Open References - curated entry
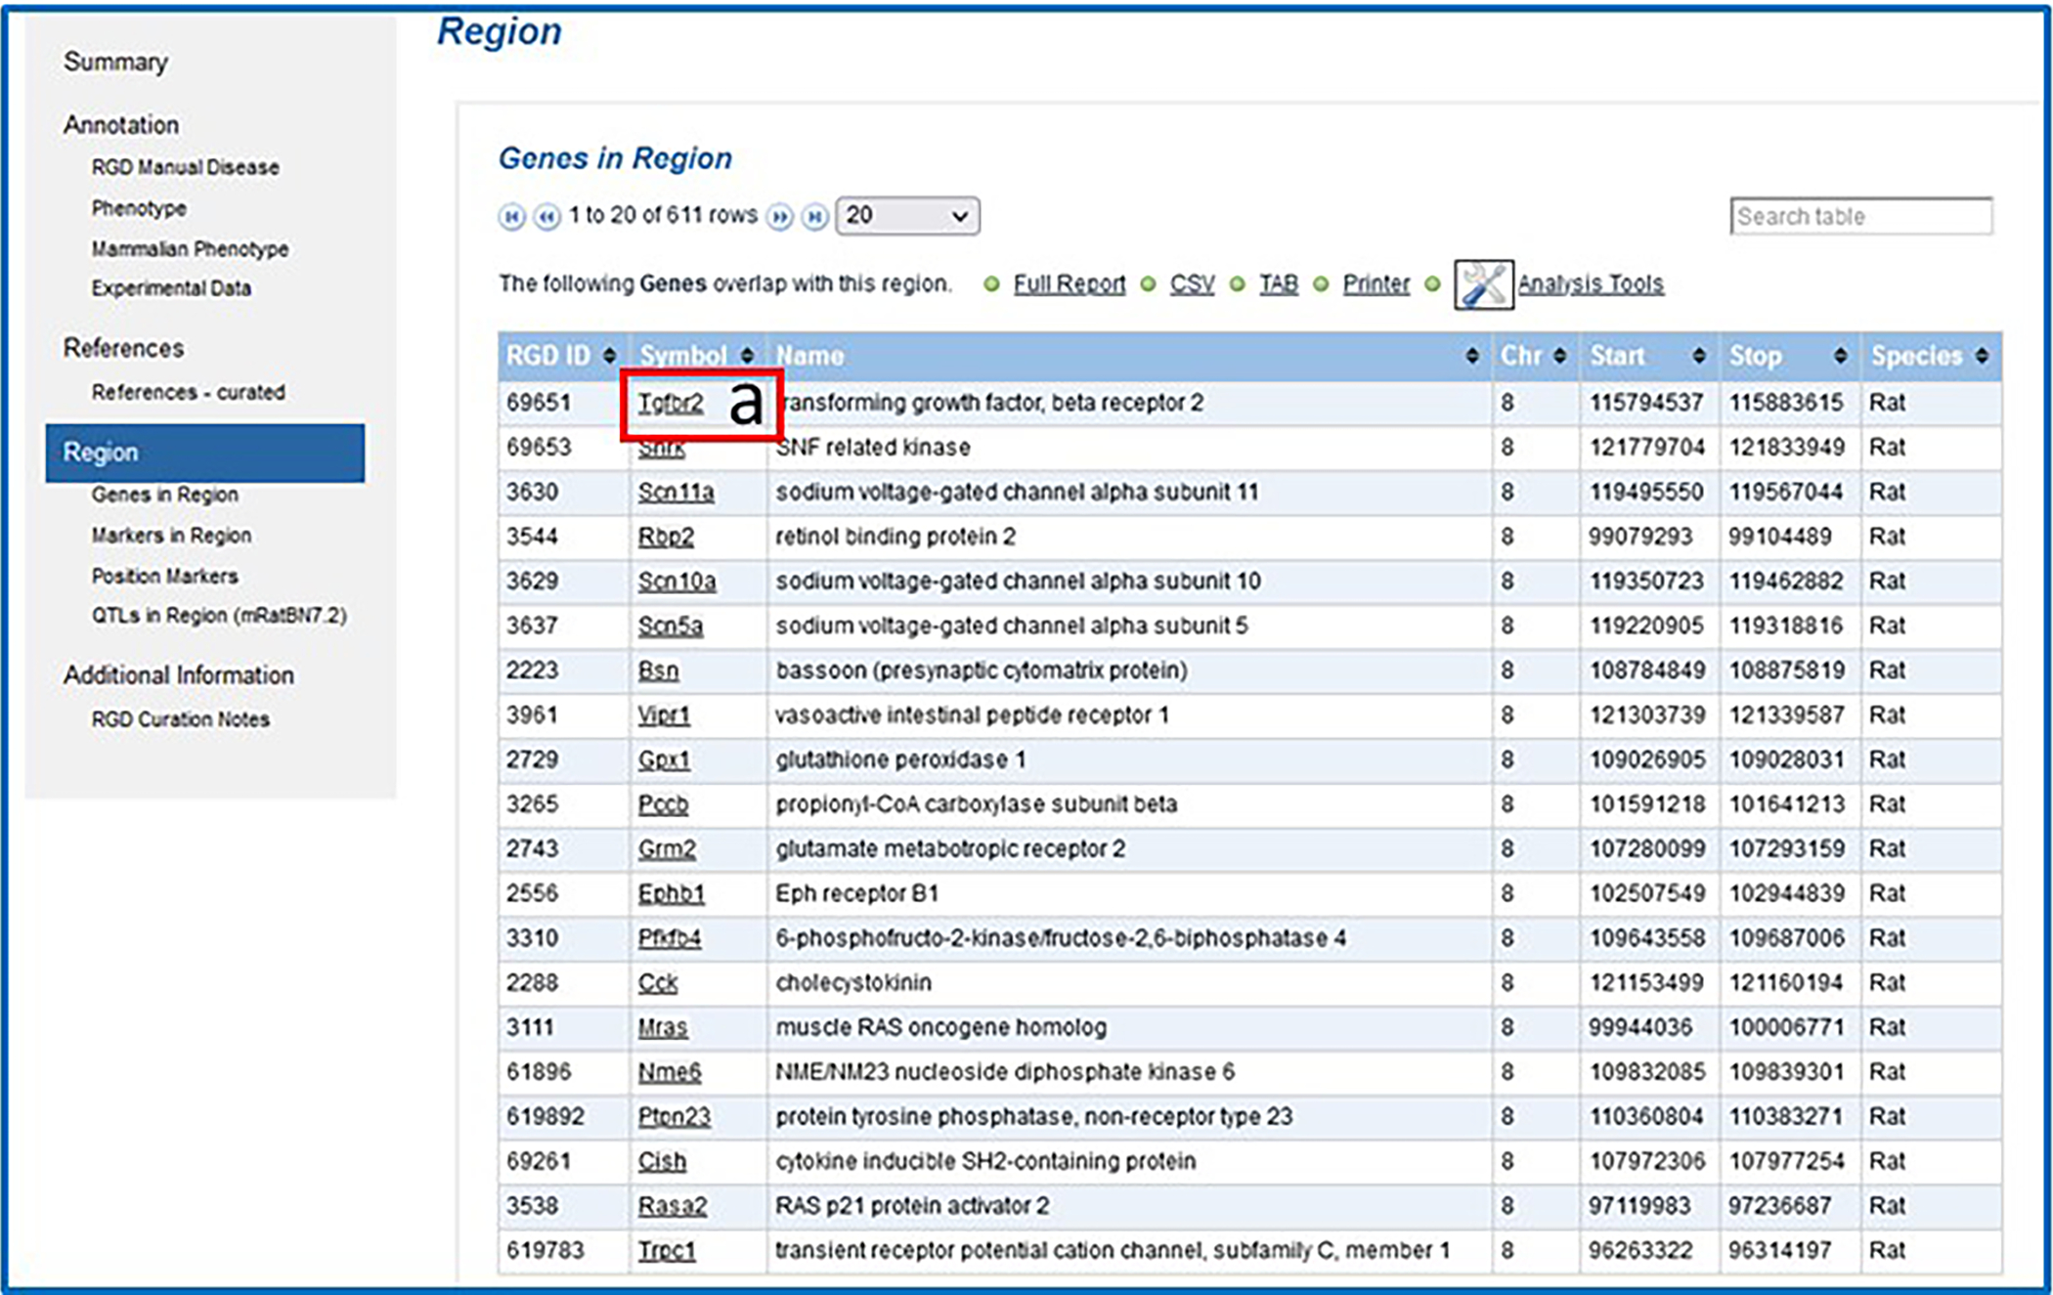 coord(189,392)
